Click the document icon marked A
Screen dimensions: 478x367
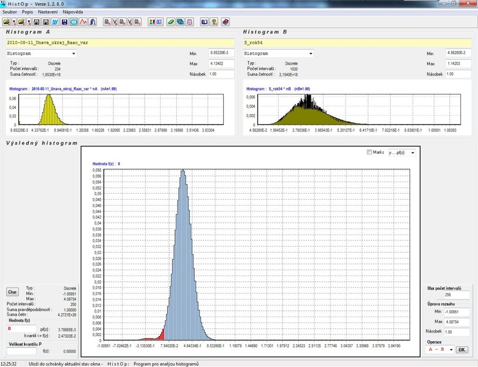coord(107,22)
